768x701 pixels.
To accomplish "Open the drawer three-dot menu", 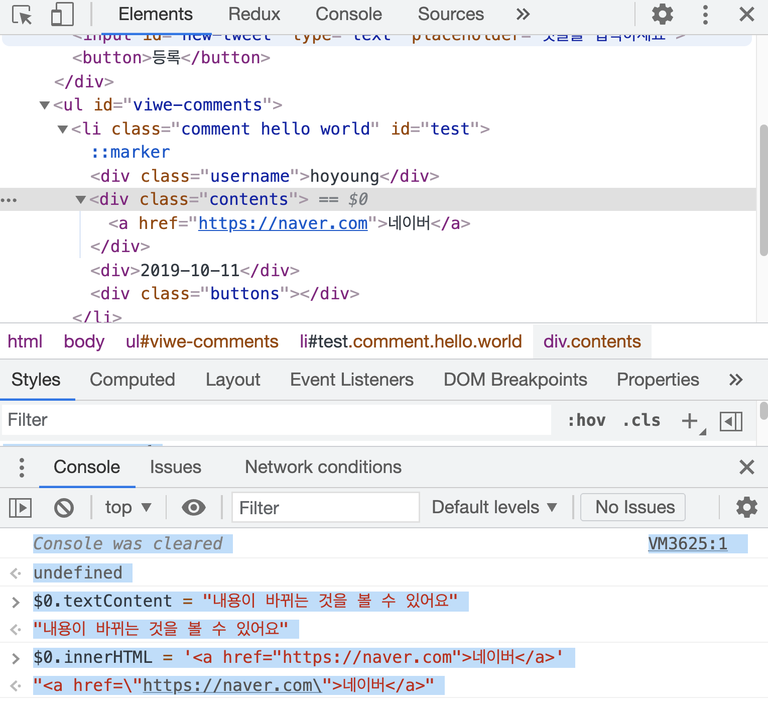I will coord(22,468).
